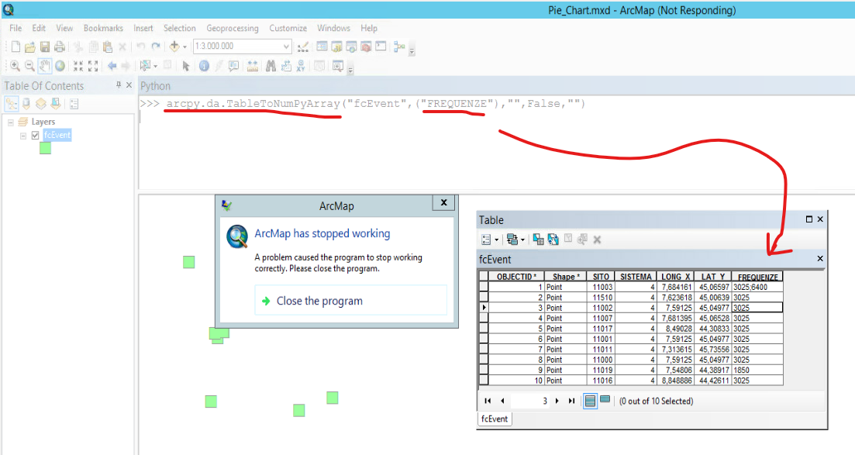The image size is (855, 455).
Task: Open the Table Of Contents window icon
Action: click(x=322, y=47)
